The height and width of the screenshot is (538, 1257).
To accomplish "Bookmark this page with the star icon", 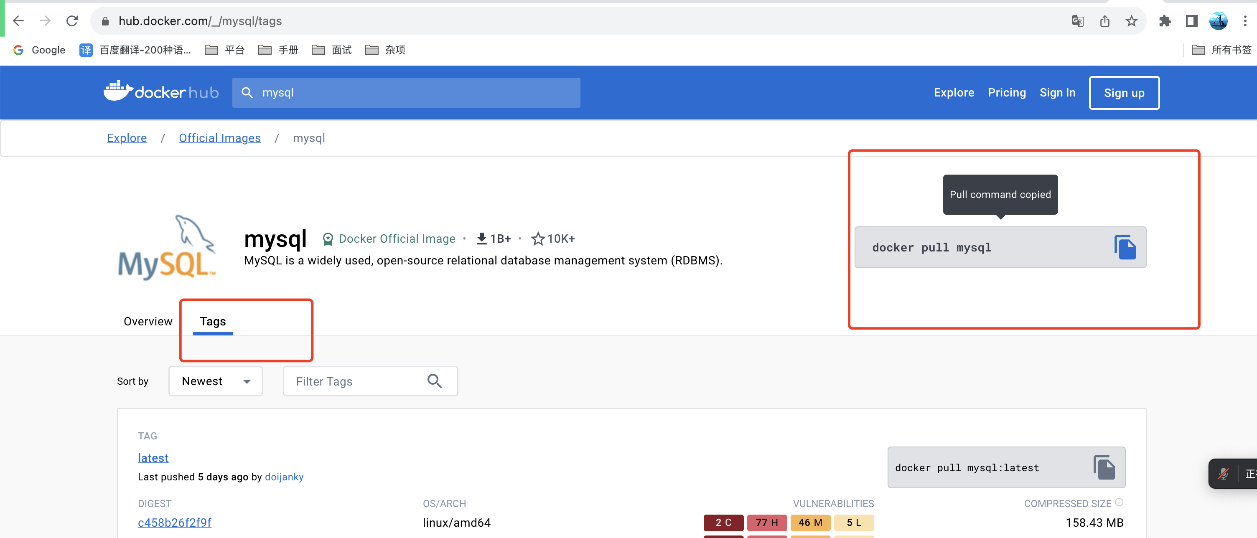I will (x=1131, y=21).
